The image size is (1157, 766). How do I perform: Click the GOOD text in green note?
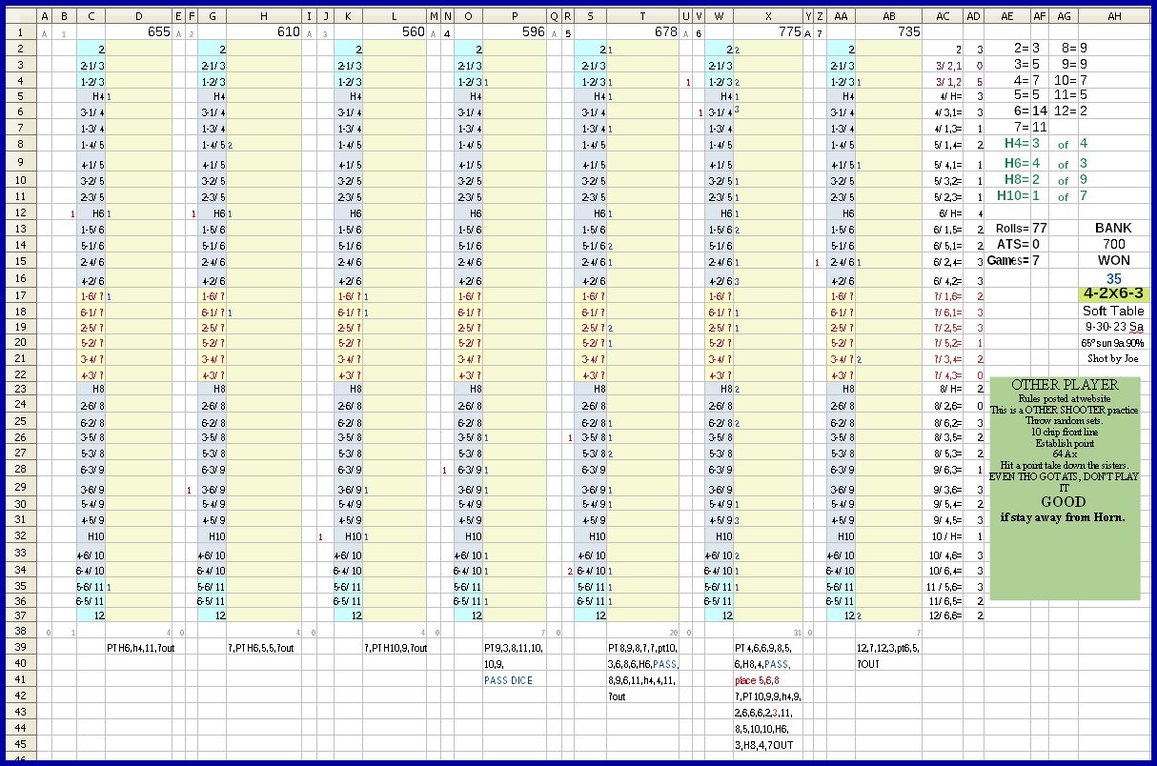1063,501
